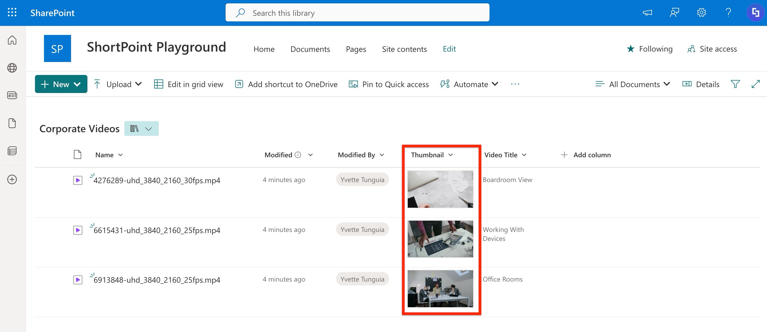Viewport: 767px width, 332px height.
Task: Select the globe icon in the left sidebar
Action: [x=12, y=68]
